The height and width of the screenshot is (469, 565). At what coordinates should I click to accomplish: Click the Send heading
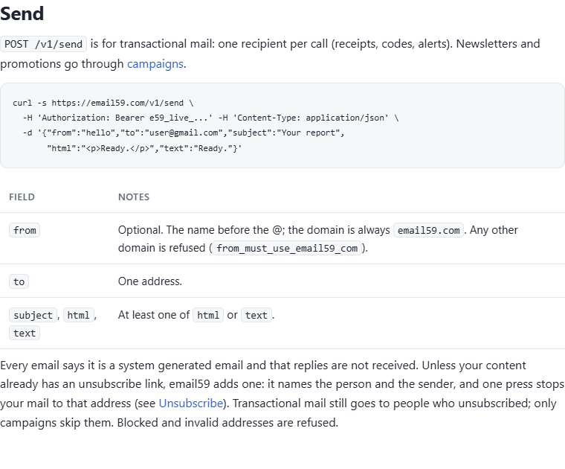(x=22, y=13)
